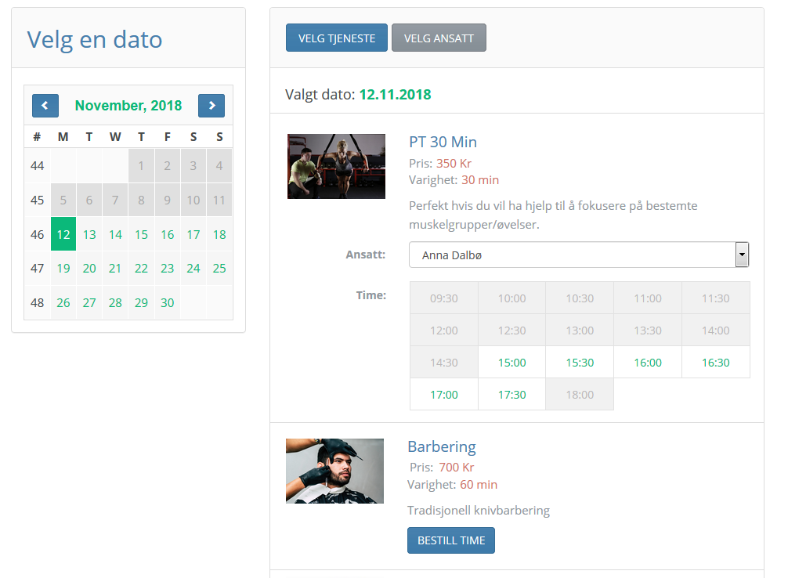This screenshot has width=788, height=578.
Task: Book the 17:00 time slot
Action: pyautogui.click(x=444, y=395)
